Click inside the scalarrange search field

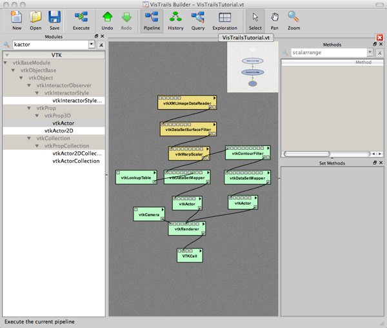pos(329,52)
